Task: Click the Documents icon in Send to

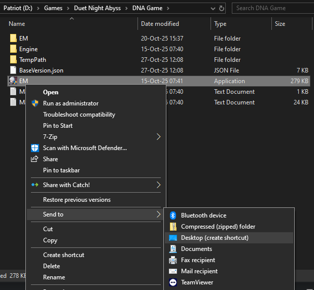Action: [173, 249]
